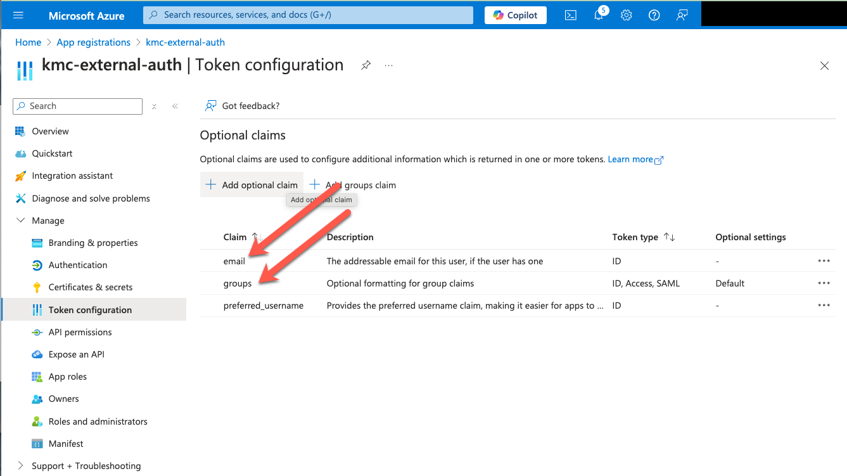This screenshot has height=476, width=847.
Task: Clear the sidebar search with the x icon
Action: coord(154,106)
